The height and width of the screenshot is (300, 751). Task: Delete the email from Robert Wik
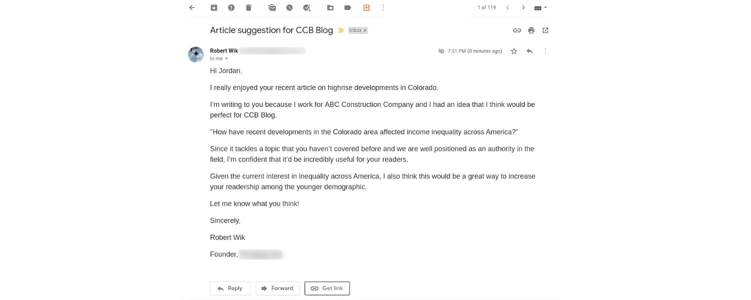point(247,7)
